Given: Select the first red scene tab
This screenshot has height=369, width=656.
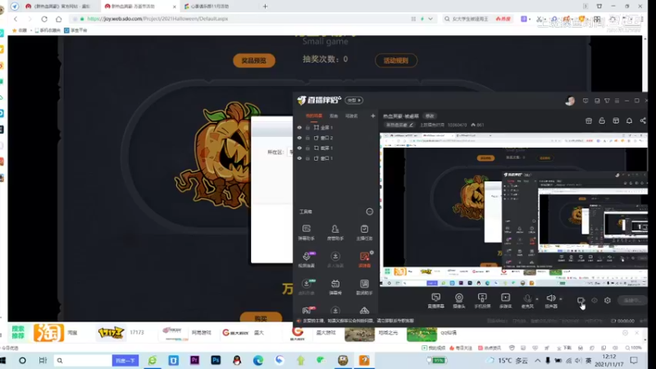Looking at the screenshot, I should coord(314,116).
